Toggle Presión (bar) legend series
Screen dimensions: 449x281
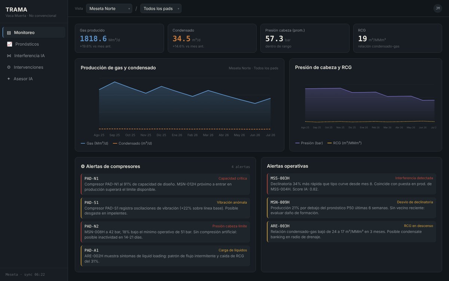(309, 143)
